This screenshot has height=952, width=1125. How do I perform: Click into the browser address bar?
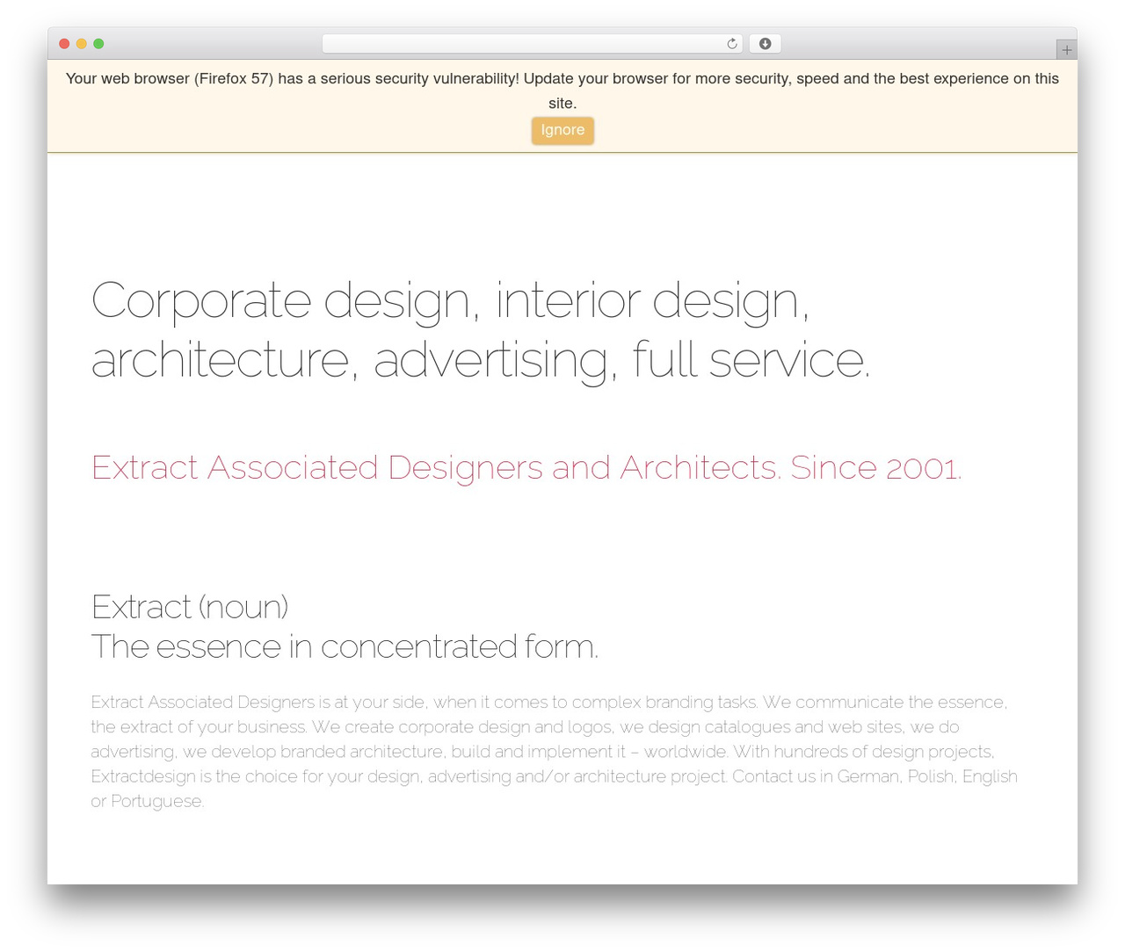coord(532,44)
